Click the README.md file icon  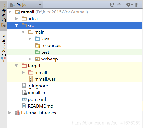24,106
